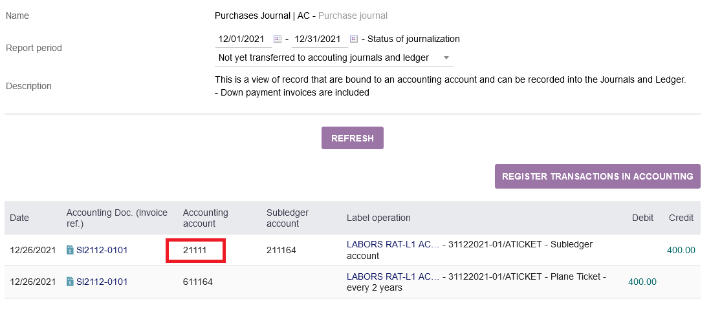
Task: Click the start date field 12/01/2021
Action: click(x=241, y=39)
